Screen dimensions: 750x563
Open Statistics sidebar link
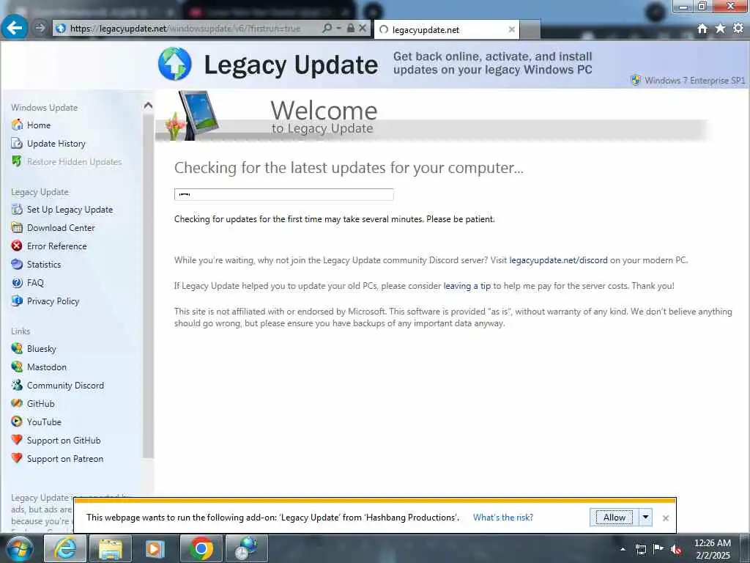coord(44,264)
